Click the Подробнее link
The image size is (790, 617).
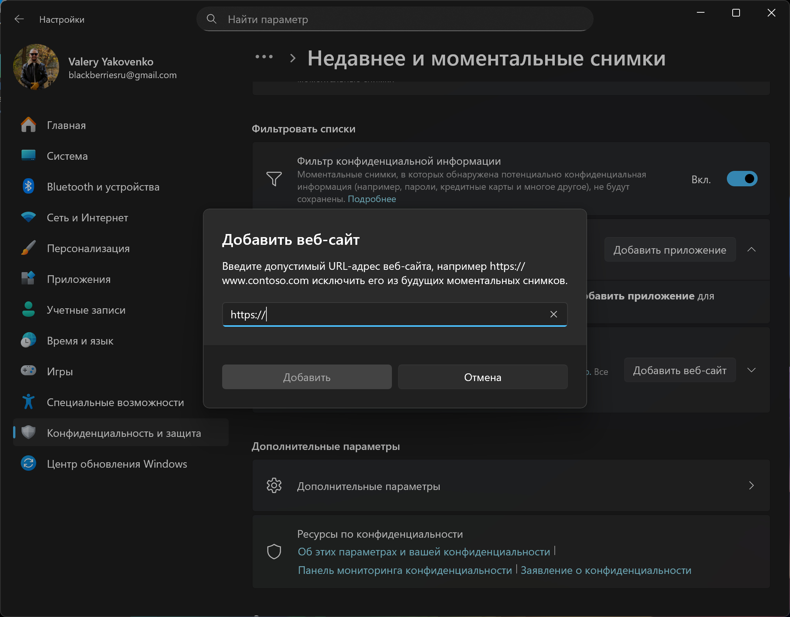pos(372,199)
